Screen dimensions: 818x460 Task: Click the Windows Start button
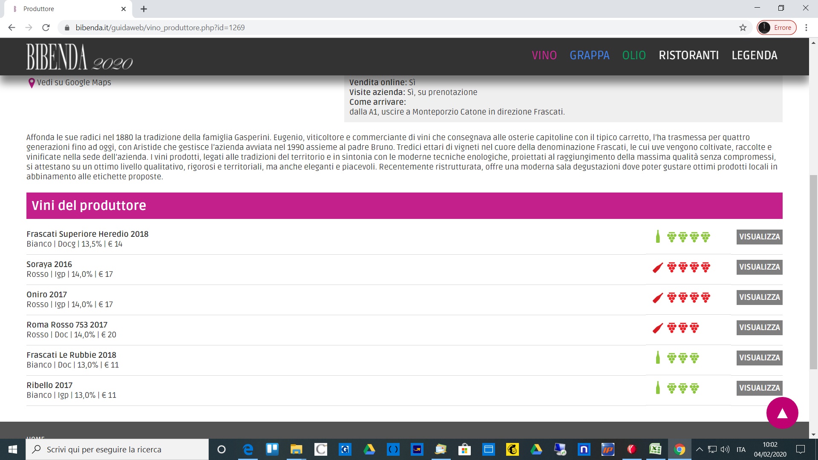tap(13, 449)
